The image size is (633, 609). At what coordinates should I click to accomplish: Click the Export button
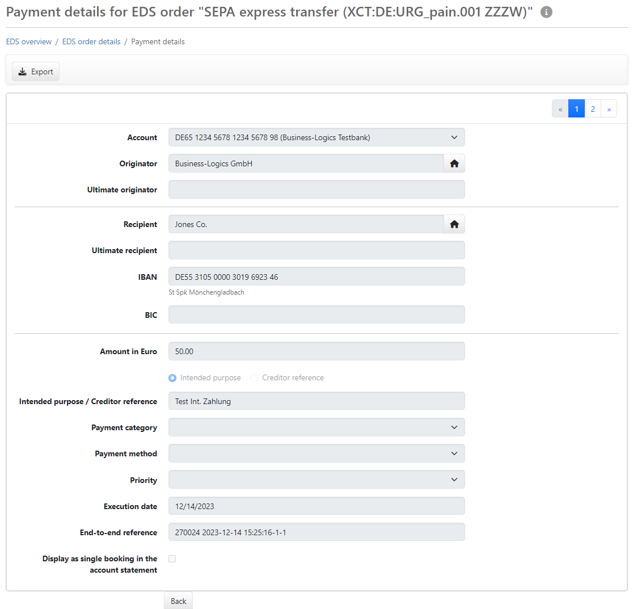point(36,72)
